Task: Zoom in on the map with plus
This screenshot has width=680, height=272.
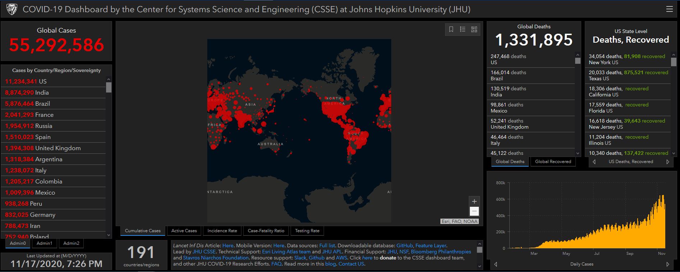Action: point(474,201)
